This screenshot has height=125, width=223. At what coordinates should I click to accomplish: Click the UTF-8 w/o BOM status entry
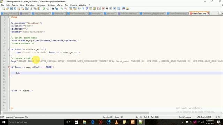click(x=203, y=117)
